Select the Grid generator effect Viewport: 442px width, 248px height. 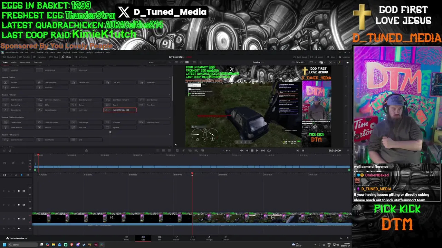point(86,140)
